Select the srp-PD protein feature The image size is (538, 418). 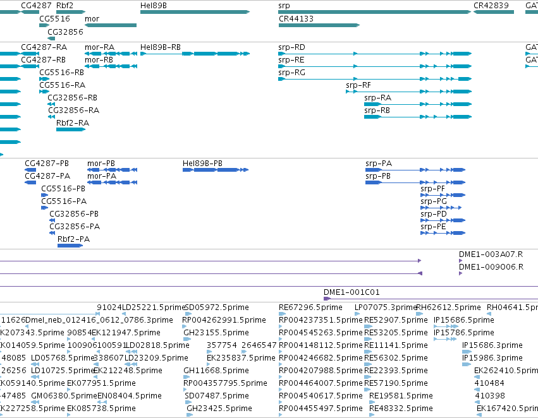point(443,220)
